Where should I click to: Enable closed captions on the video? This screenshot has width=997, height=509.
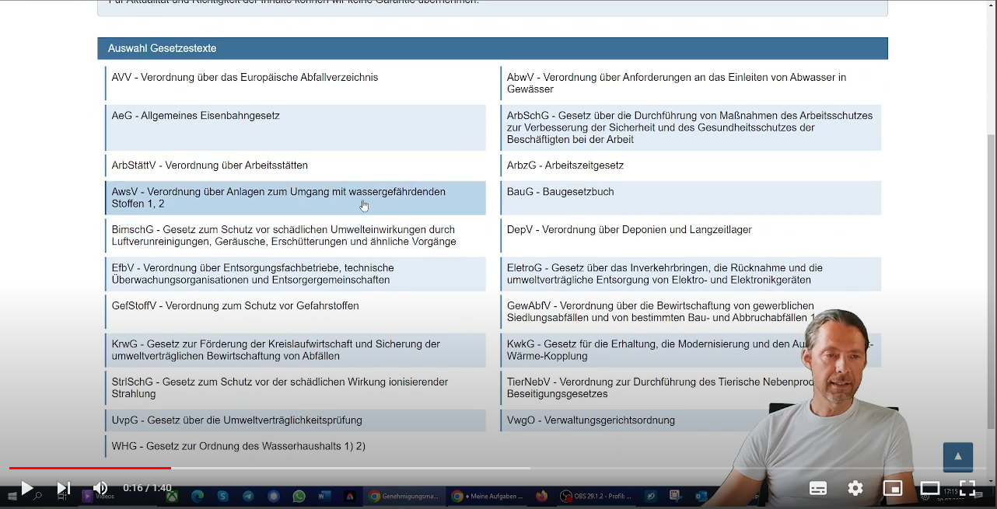(818, 488)
